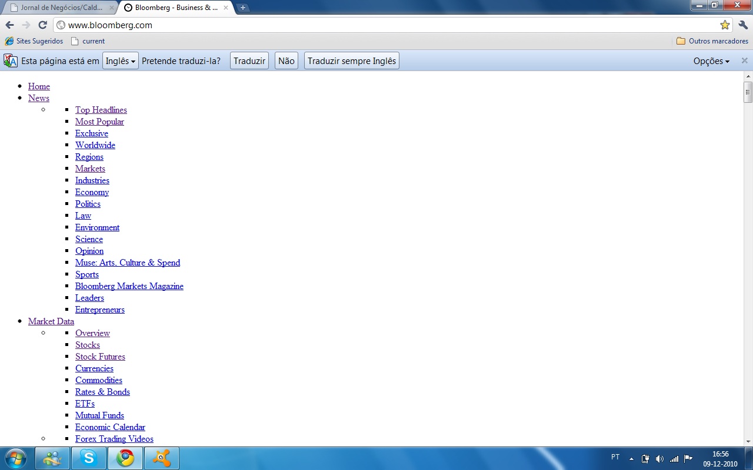Open the Market Data link
The height and width of the screenshot is (470, 753).
[x=51, y=321]
